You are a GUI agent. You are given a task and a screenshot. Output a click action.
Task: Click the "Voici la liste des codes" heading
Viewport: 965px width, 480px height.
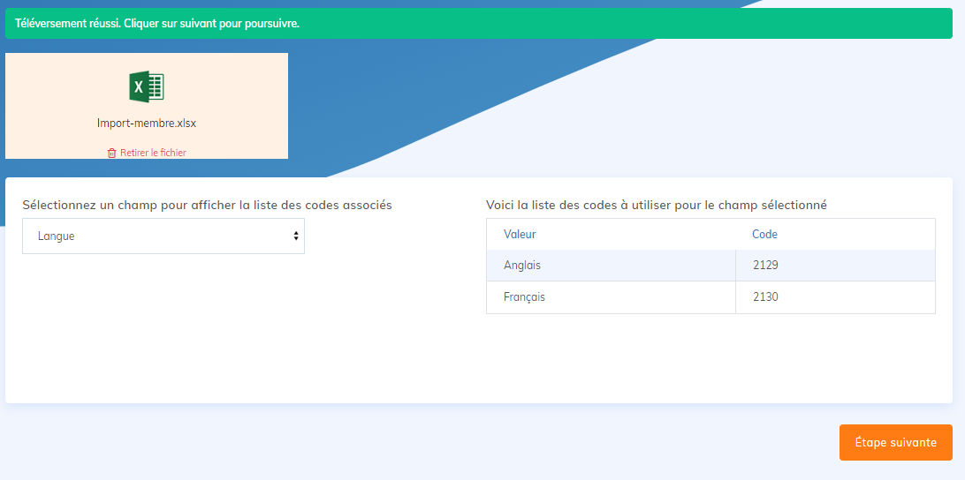click(x=656, y=205)
